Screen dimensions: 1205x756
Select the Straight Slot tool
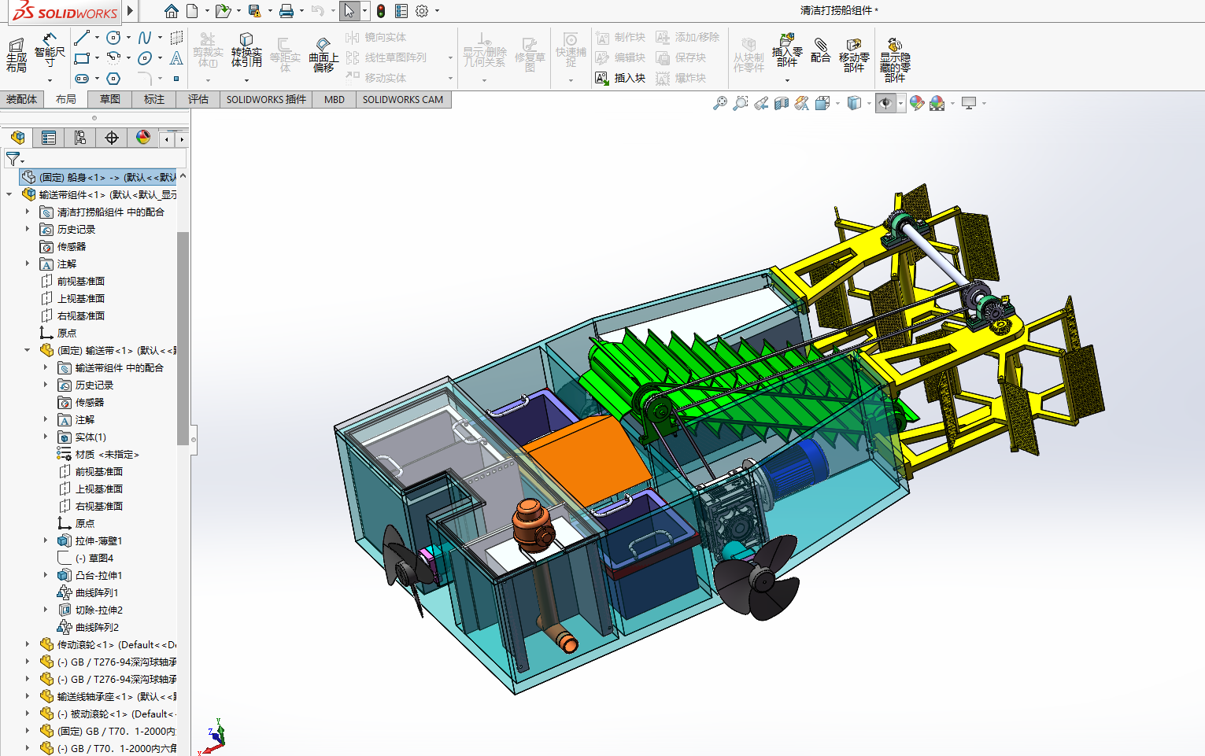point(82,79)
